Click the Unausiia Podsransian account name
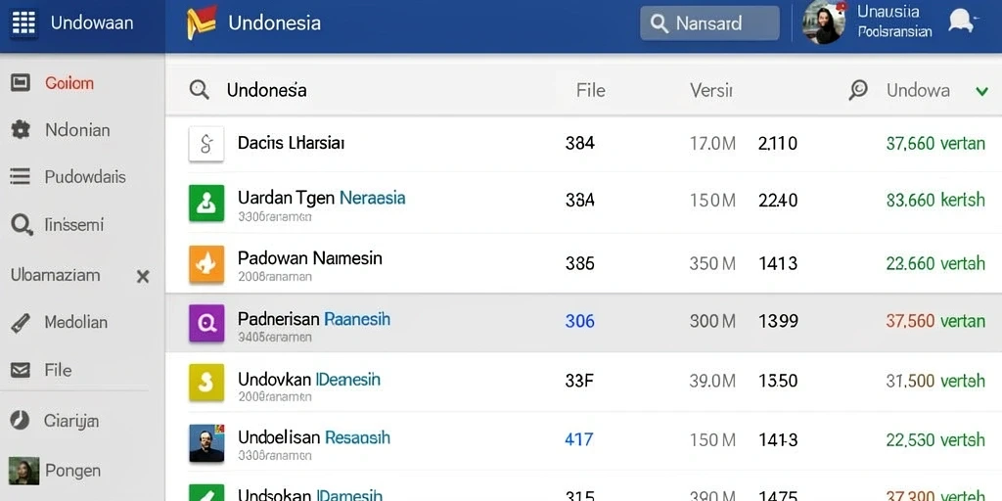Screen dimensions: 1002x501 click(894, 22)
